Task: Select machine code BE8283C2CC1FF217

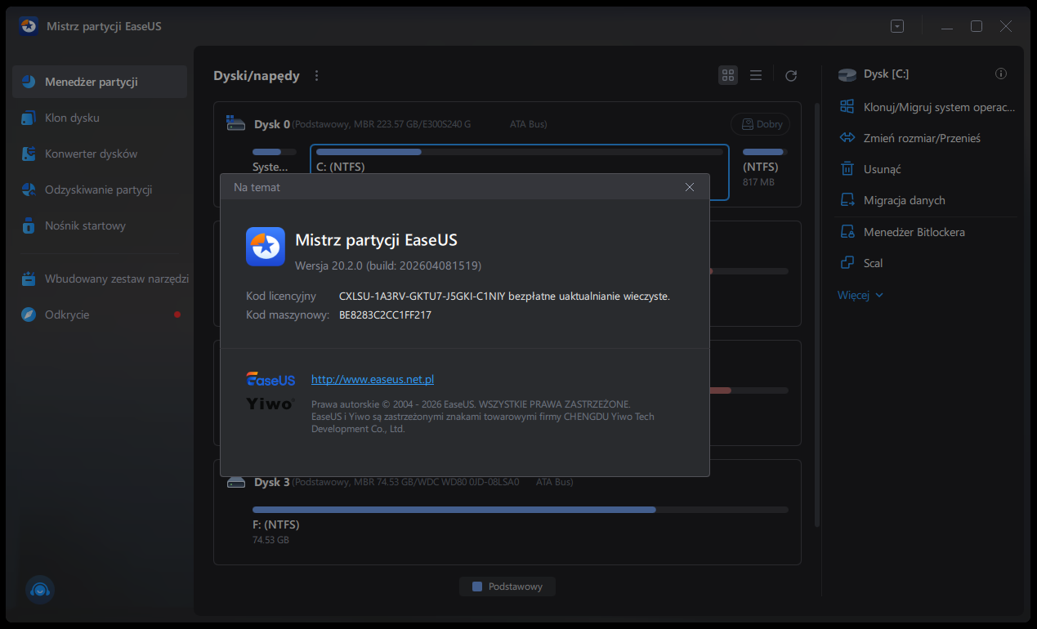Action: [x=385, y=314]
